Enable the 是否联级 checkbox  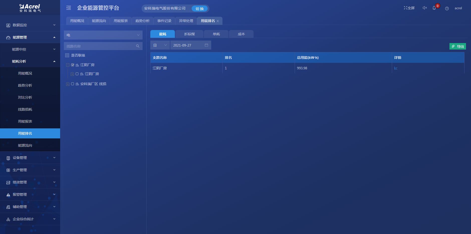pos(67,55)
